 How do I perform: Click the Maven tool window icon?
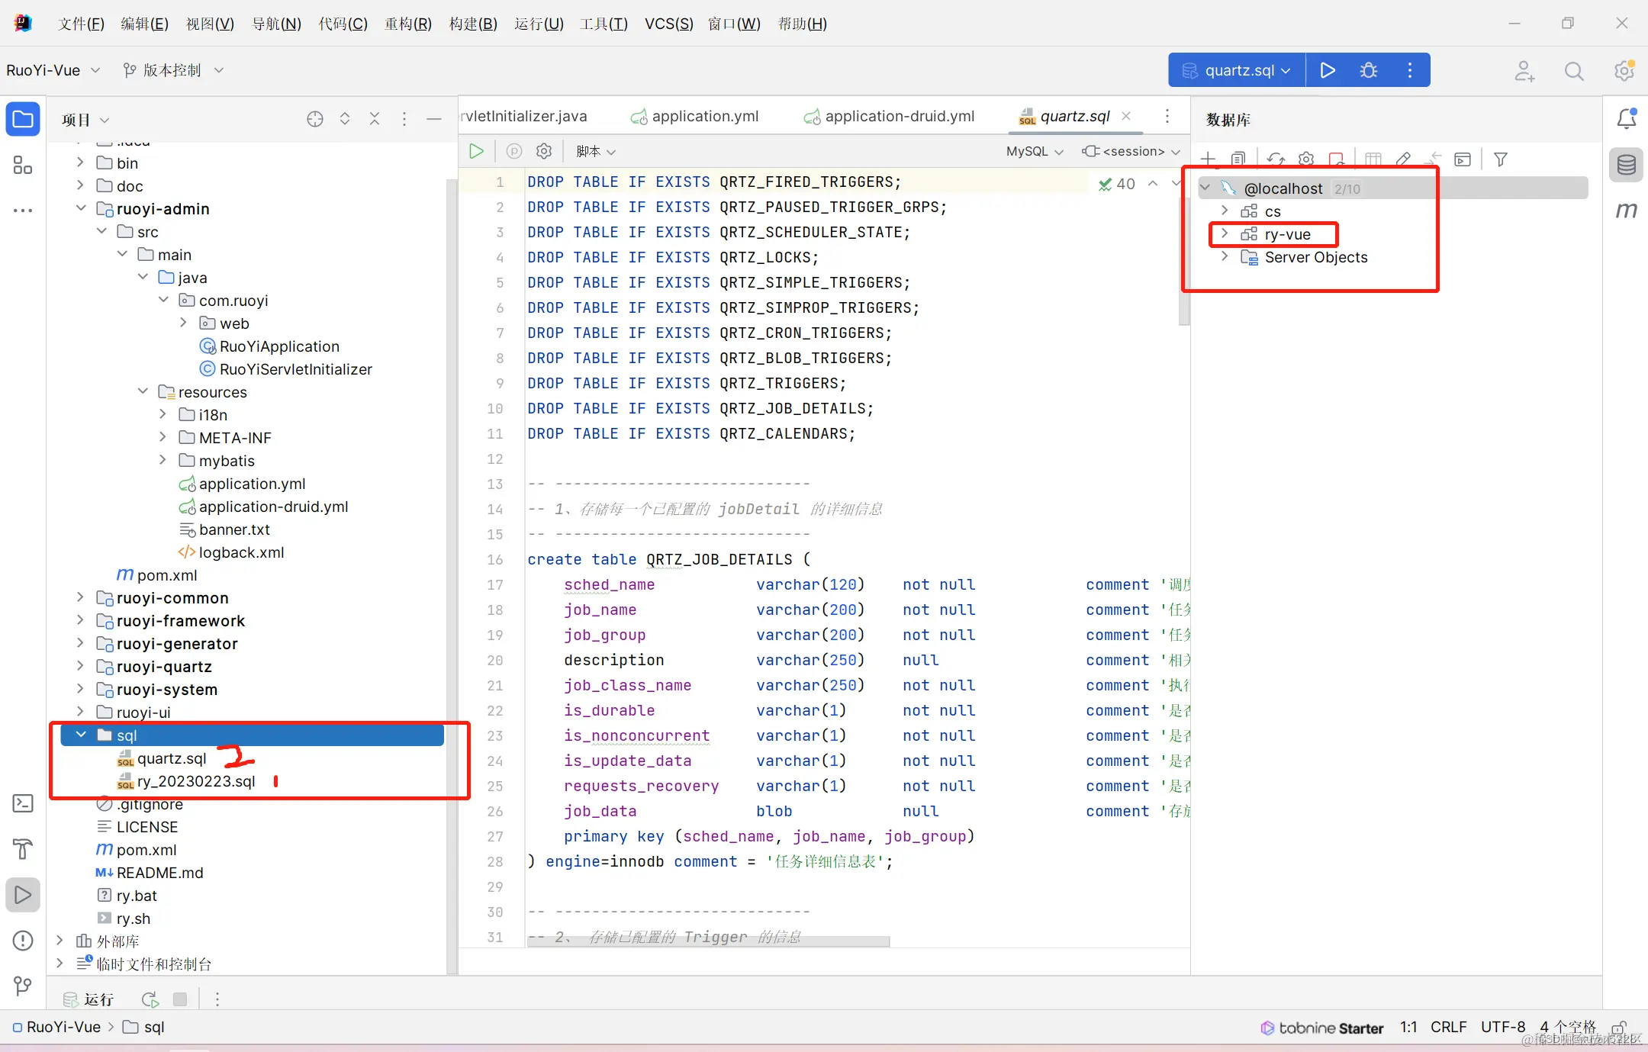click(1626, 211)
